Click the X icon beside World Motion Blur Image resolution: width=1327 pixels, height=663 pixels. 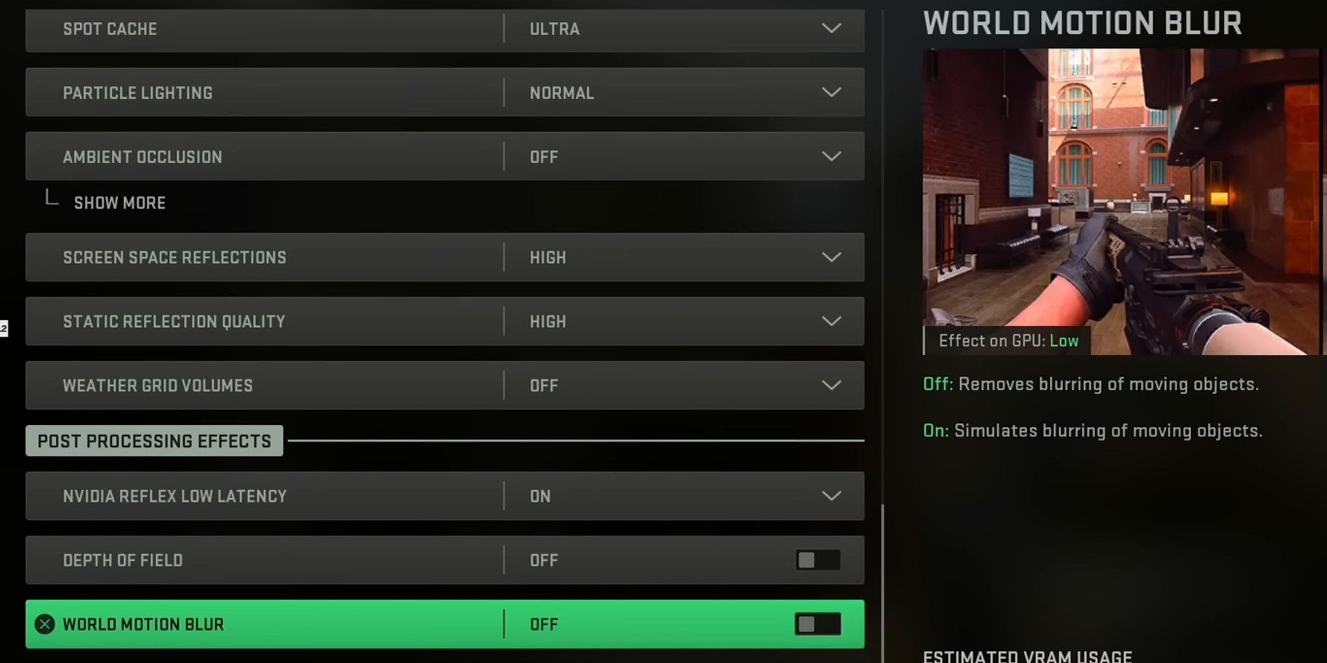[44, 624]
